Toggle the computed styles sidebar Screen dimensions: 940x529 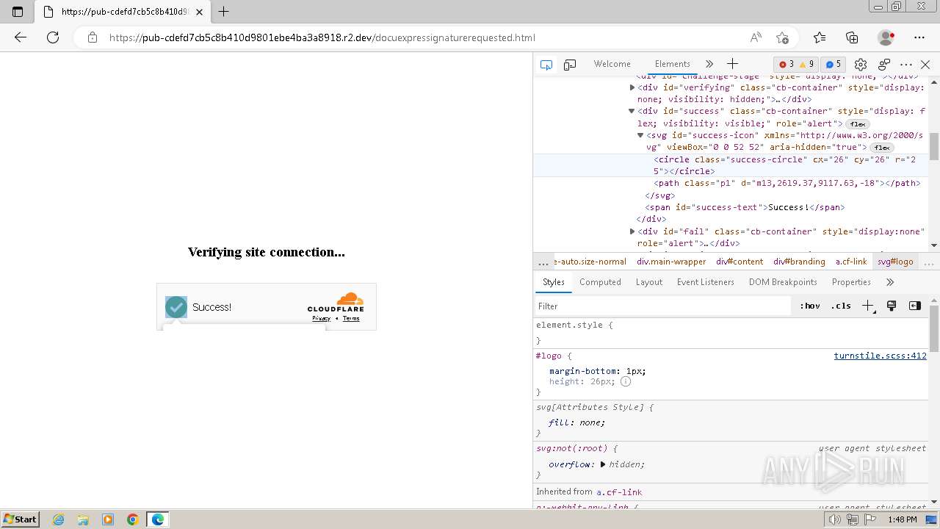click(x=914, y=306)
